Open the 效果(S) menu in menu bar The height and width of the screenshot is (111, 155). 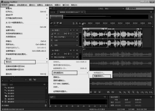(40, 5)
